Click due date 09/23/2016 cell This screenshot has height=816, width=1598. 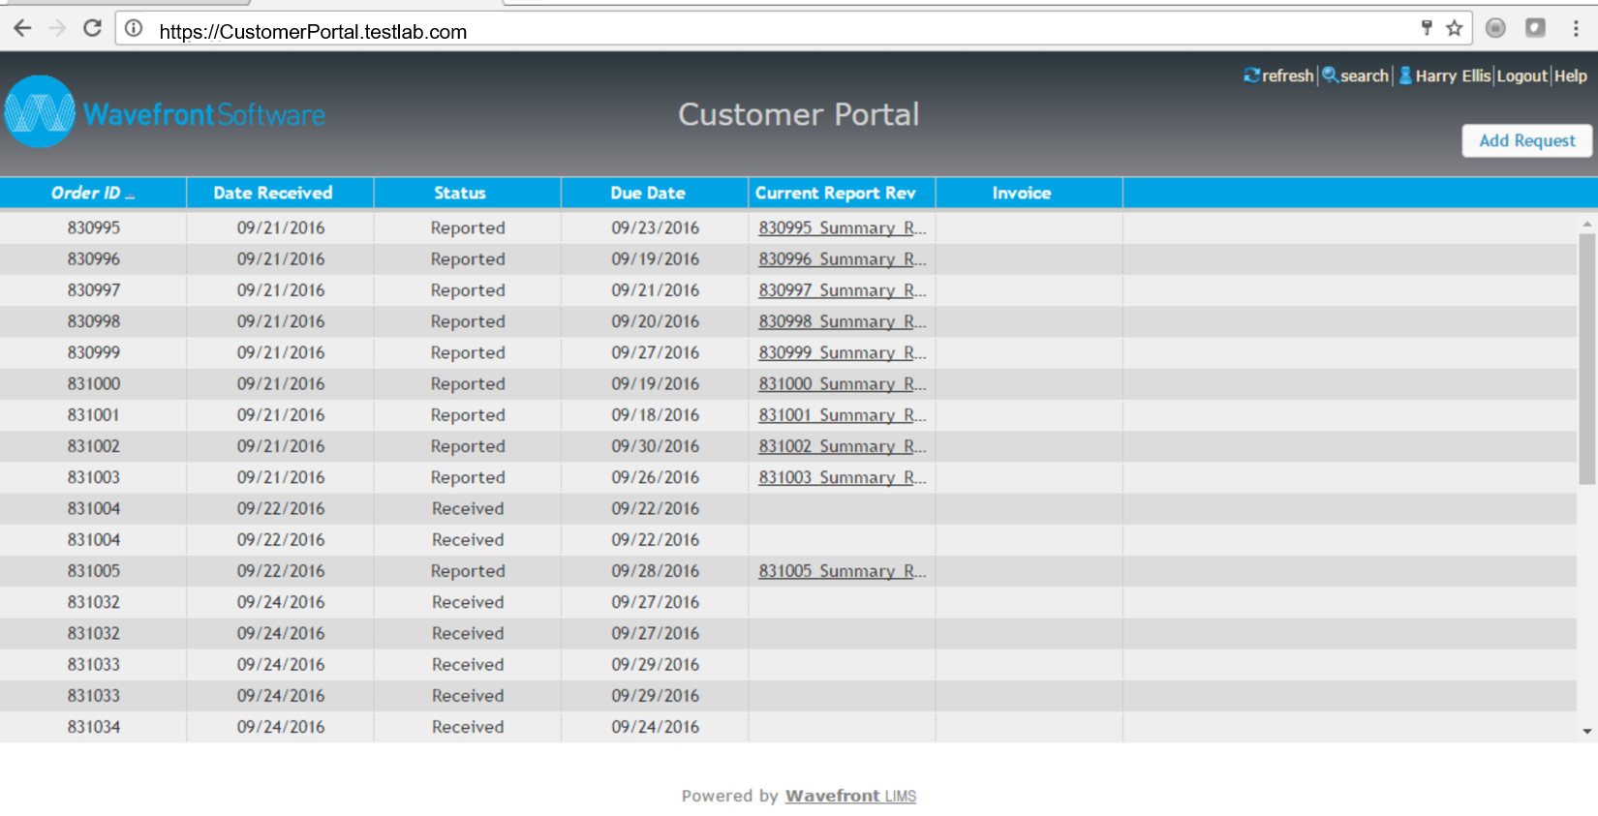[655, 227]
